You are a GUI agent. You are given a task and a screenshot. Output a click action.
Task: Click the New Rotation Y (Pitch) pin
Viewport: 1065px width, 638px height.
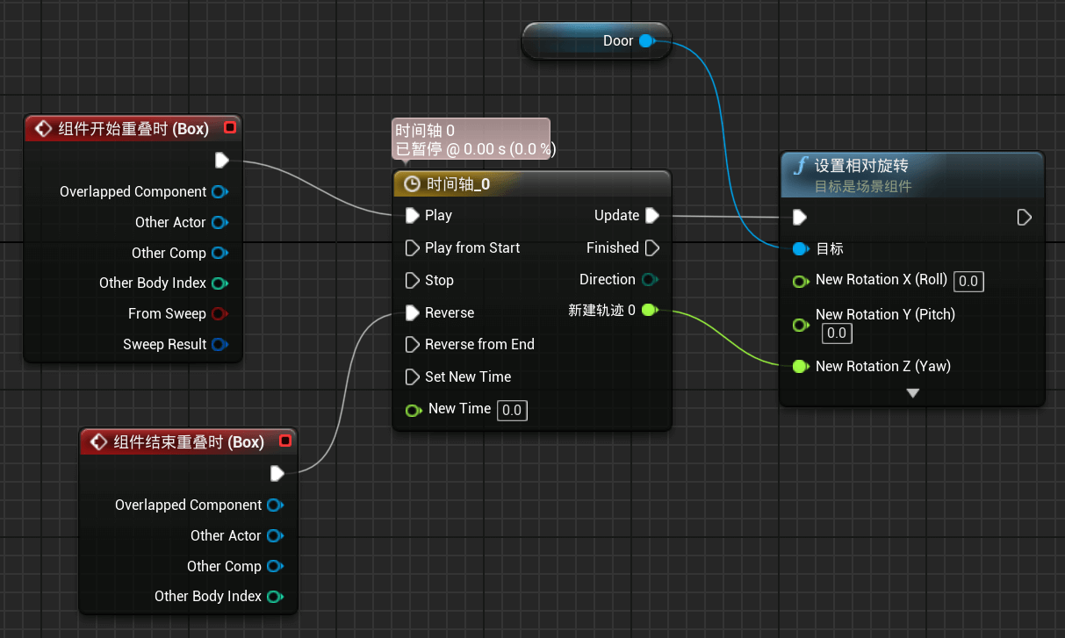click(x=800, y=325)
